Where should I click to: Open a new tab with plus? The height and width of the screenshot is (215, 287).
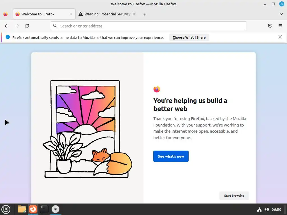click(144, 14)
